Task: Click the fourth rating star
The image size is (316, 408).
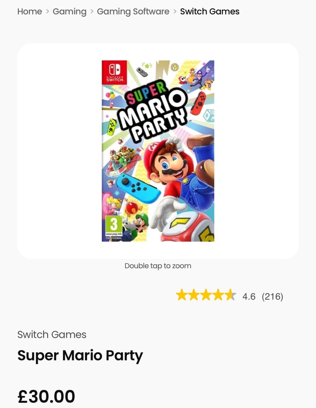Action: pos(218,295)
